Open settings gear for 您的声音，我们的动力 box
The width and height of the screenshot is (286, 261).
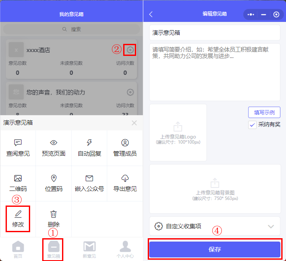pyautogui.click(x=130, y=92)
